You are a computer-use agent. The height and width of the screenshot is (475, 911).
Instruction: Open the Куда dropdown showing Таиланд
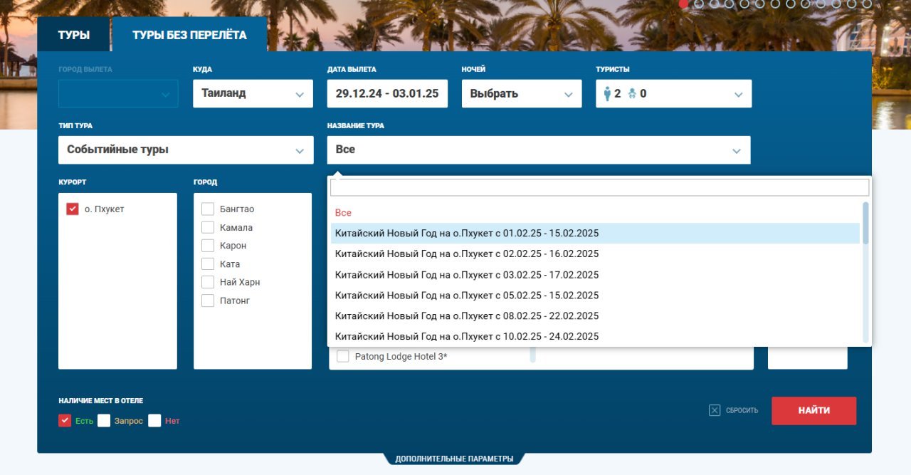click(253, 93)
